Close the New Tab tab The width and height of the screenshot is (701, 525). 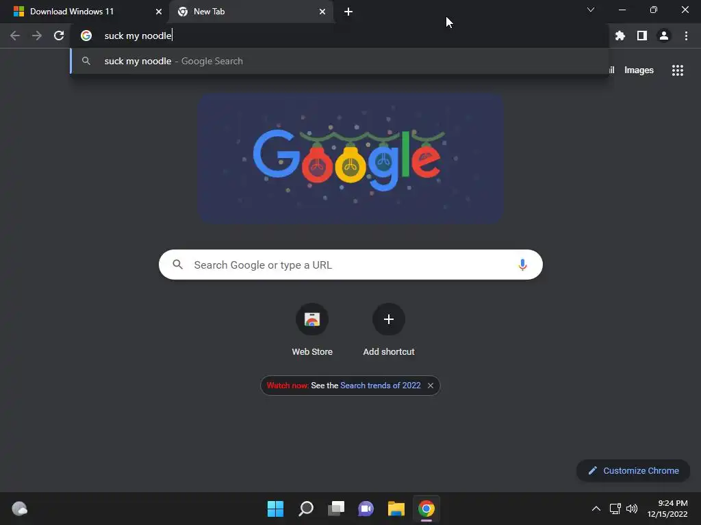pos(322,12)
